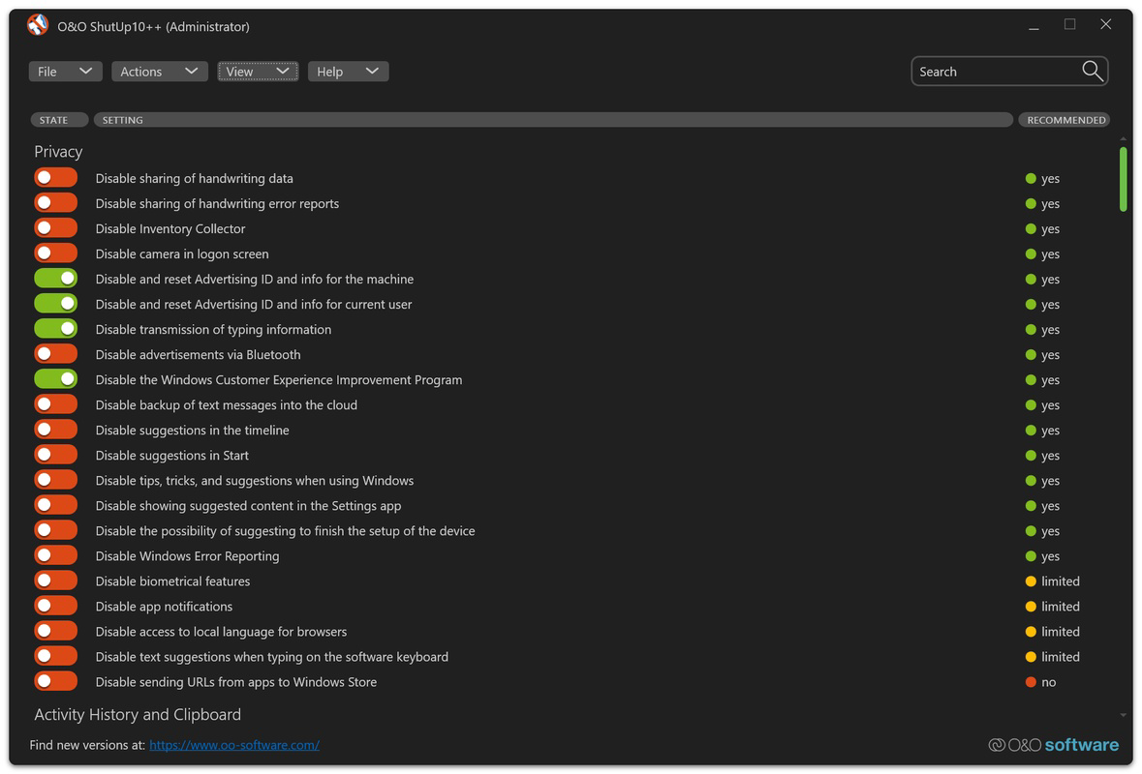Click green status dot for handwriting data sharing
Viewport: 1142px width, 774px height.
tap(1031, 178)
